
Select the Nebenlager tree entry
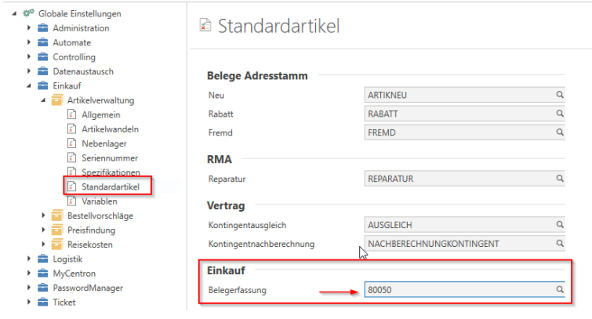click(x=104, y=143)
